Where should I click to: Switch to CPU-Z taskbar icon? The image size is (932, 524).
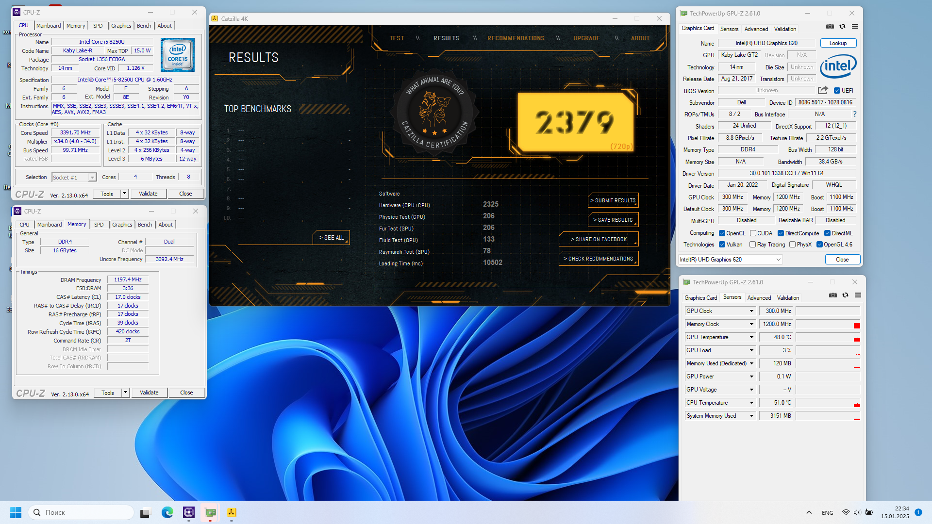[x=189, y=512]
